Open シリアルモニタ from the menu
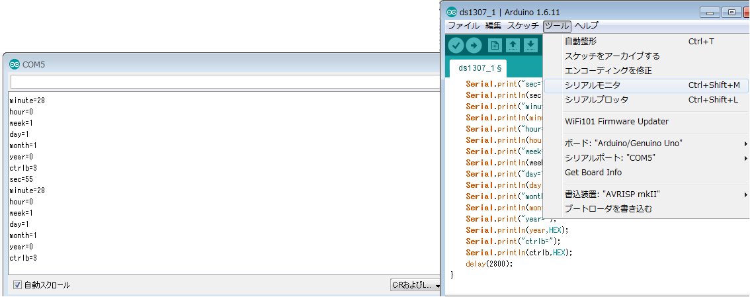 tap(646, 85)
